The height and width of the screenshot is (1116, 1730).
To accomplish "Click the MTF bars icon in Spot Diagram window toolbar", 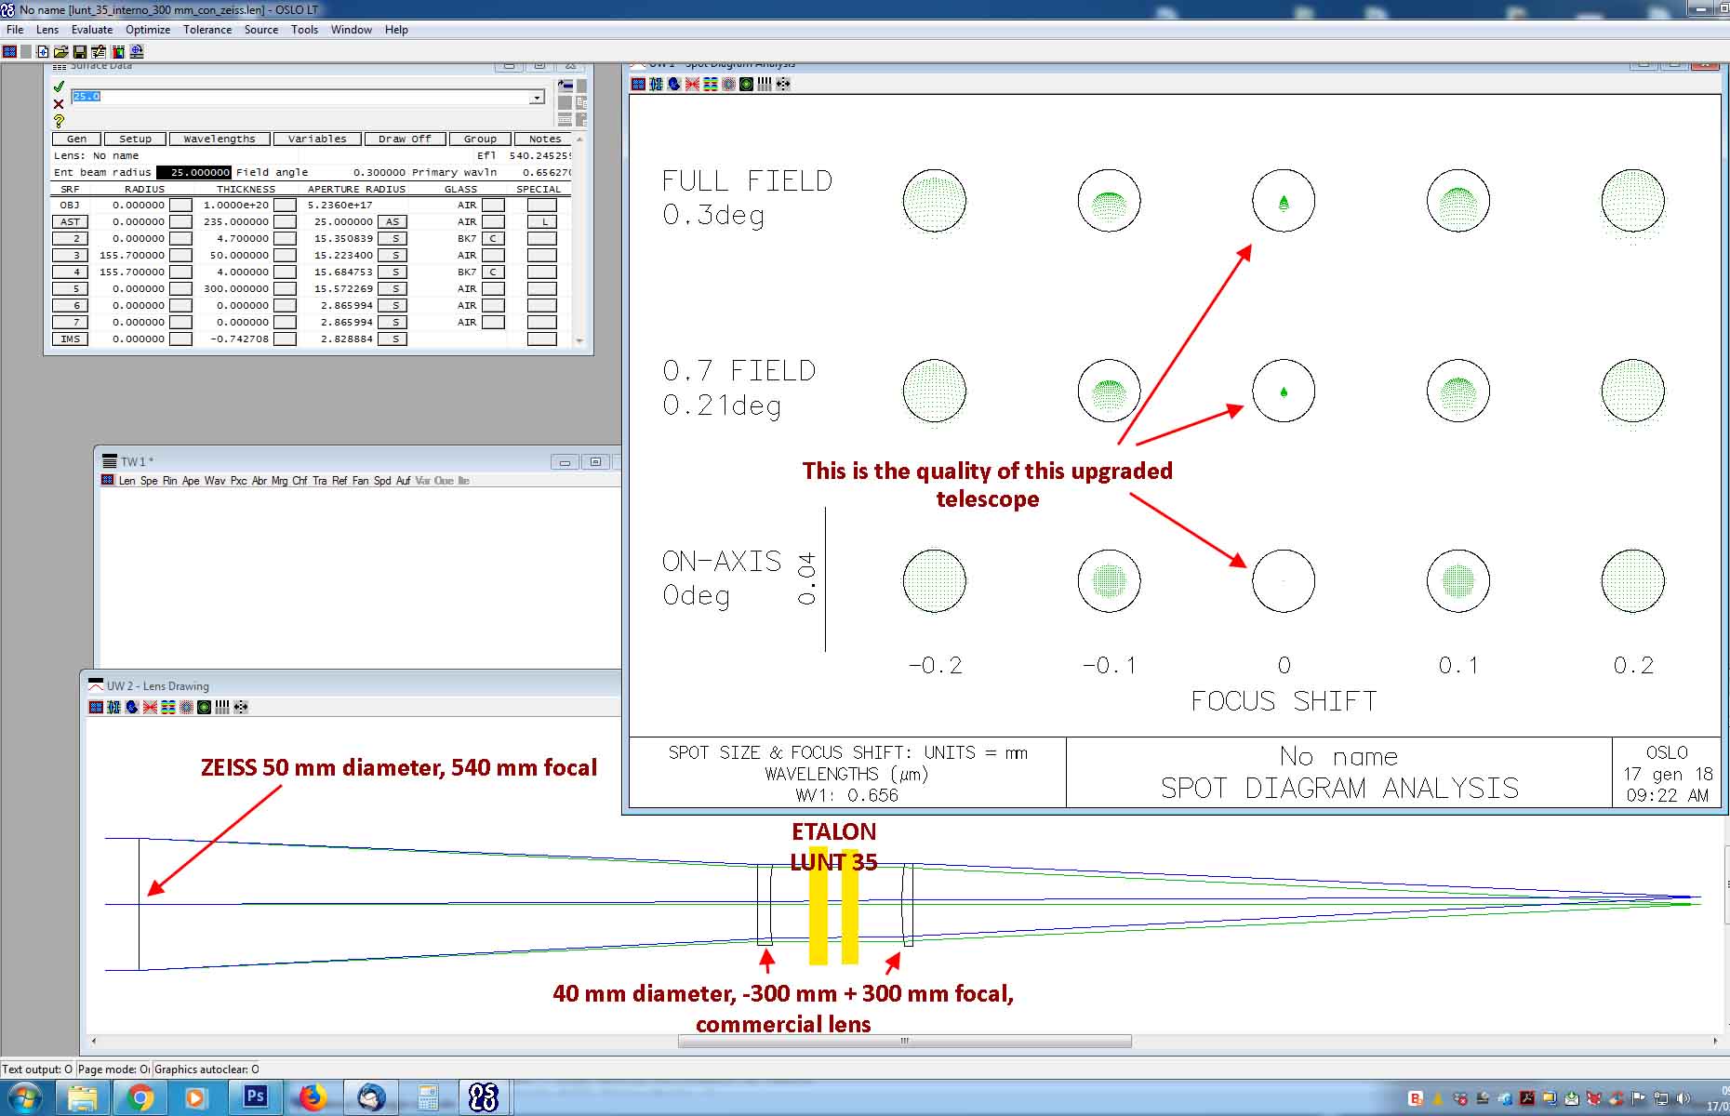I will pyautogui.click(x=765, y=84).
